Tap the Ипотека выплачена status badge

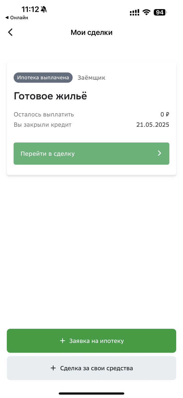[x=43, y=78]
